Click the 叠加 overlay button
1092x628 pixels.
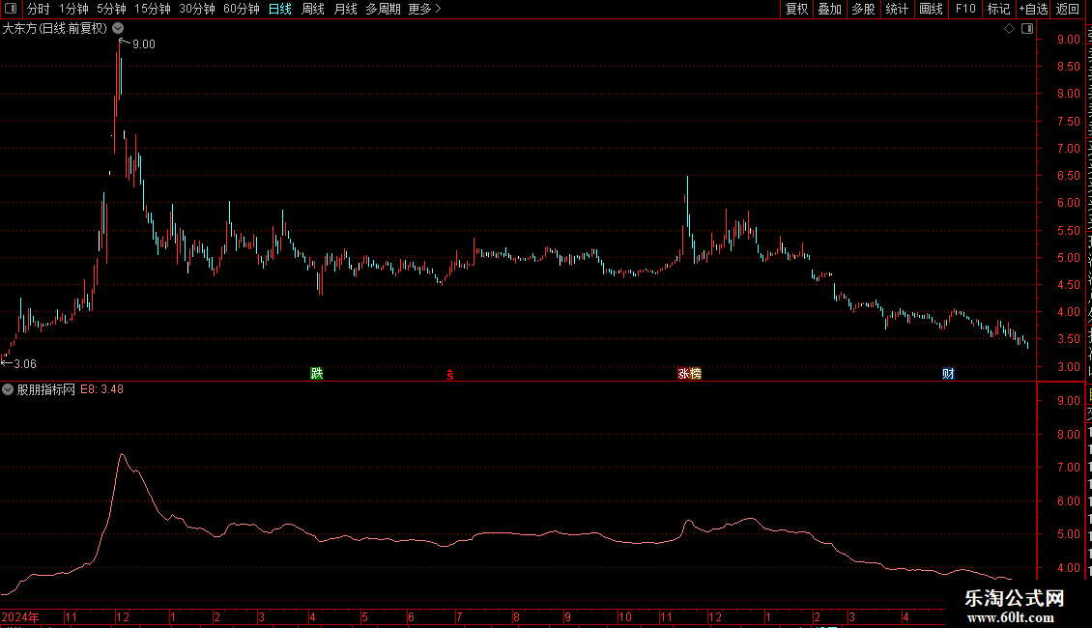coord(830,9)
